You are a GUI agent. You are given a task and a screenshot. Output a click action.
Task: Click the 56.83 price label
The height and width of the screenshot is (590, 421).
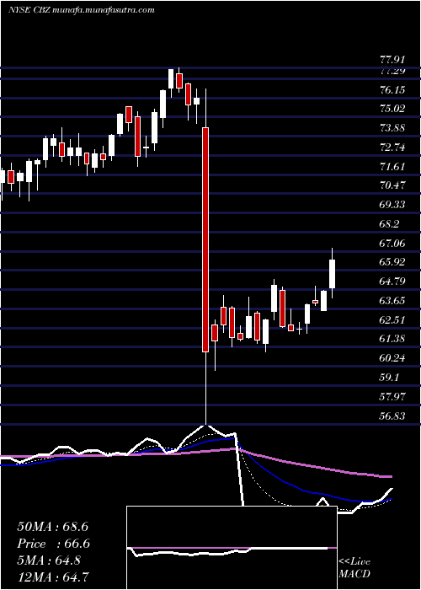pos(392,416)
